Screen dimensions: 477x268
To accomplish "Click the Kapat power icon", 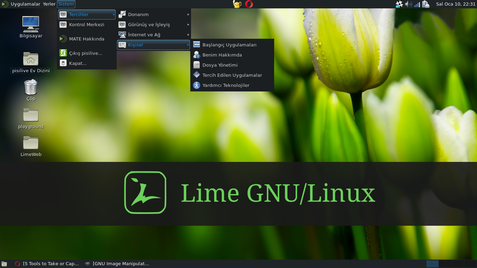I will point(63,63).
